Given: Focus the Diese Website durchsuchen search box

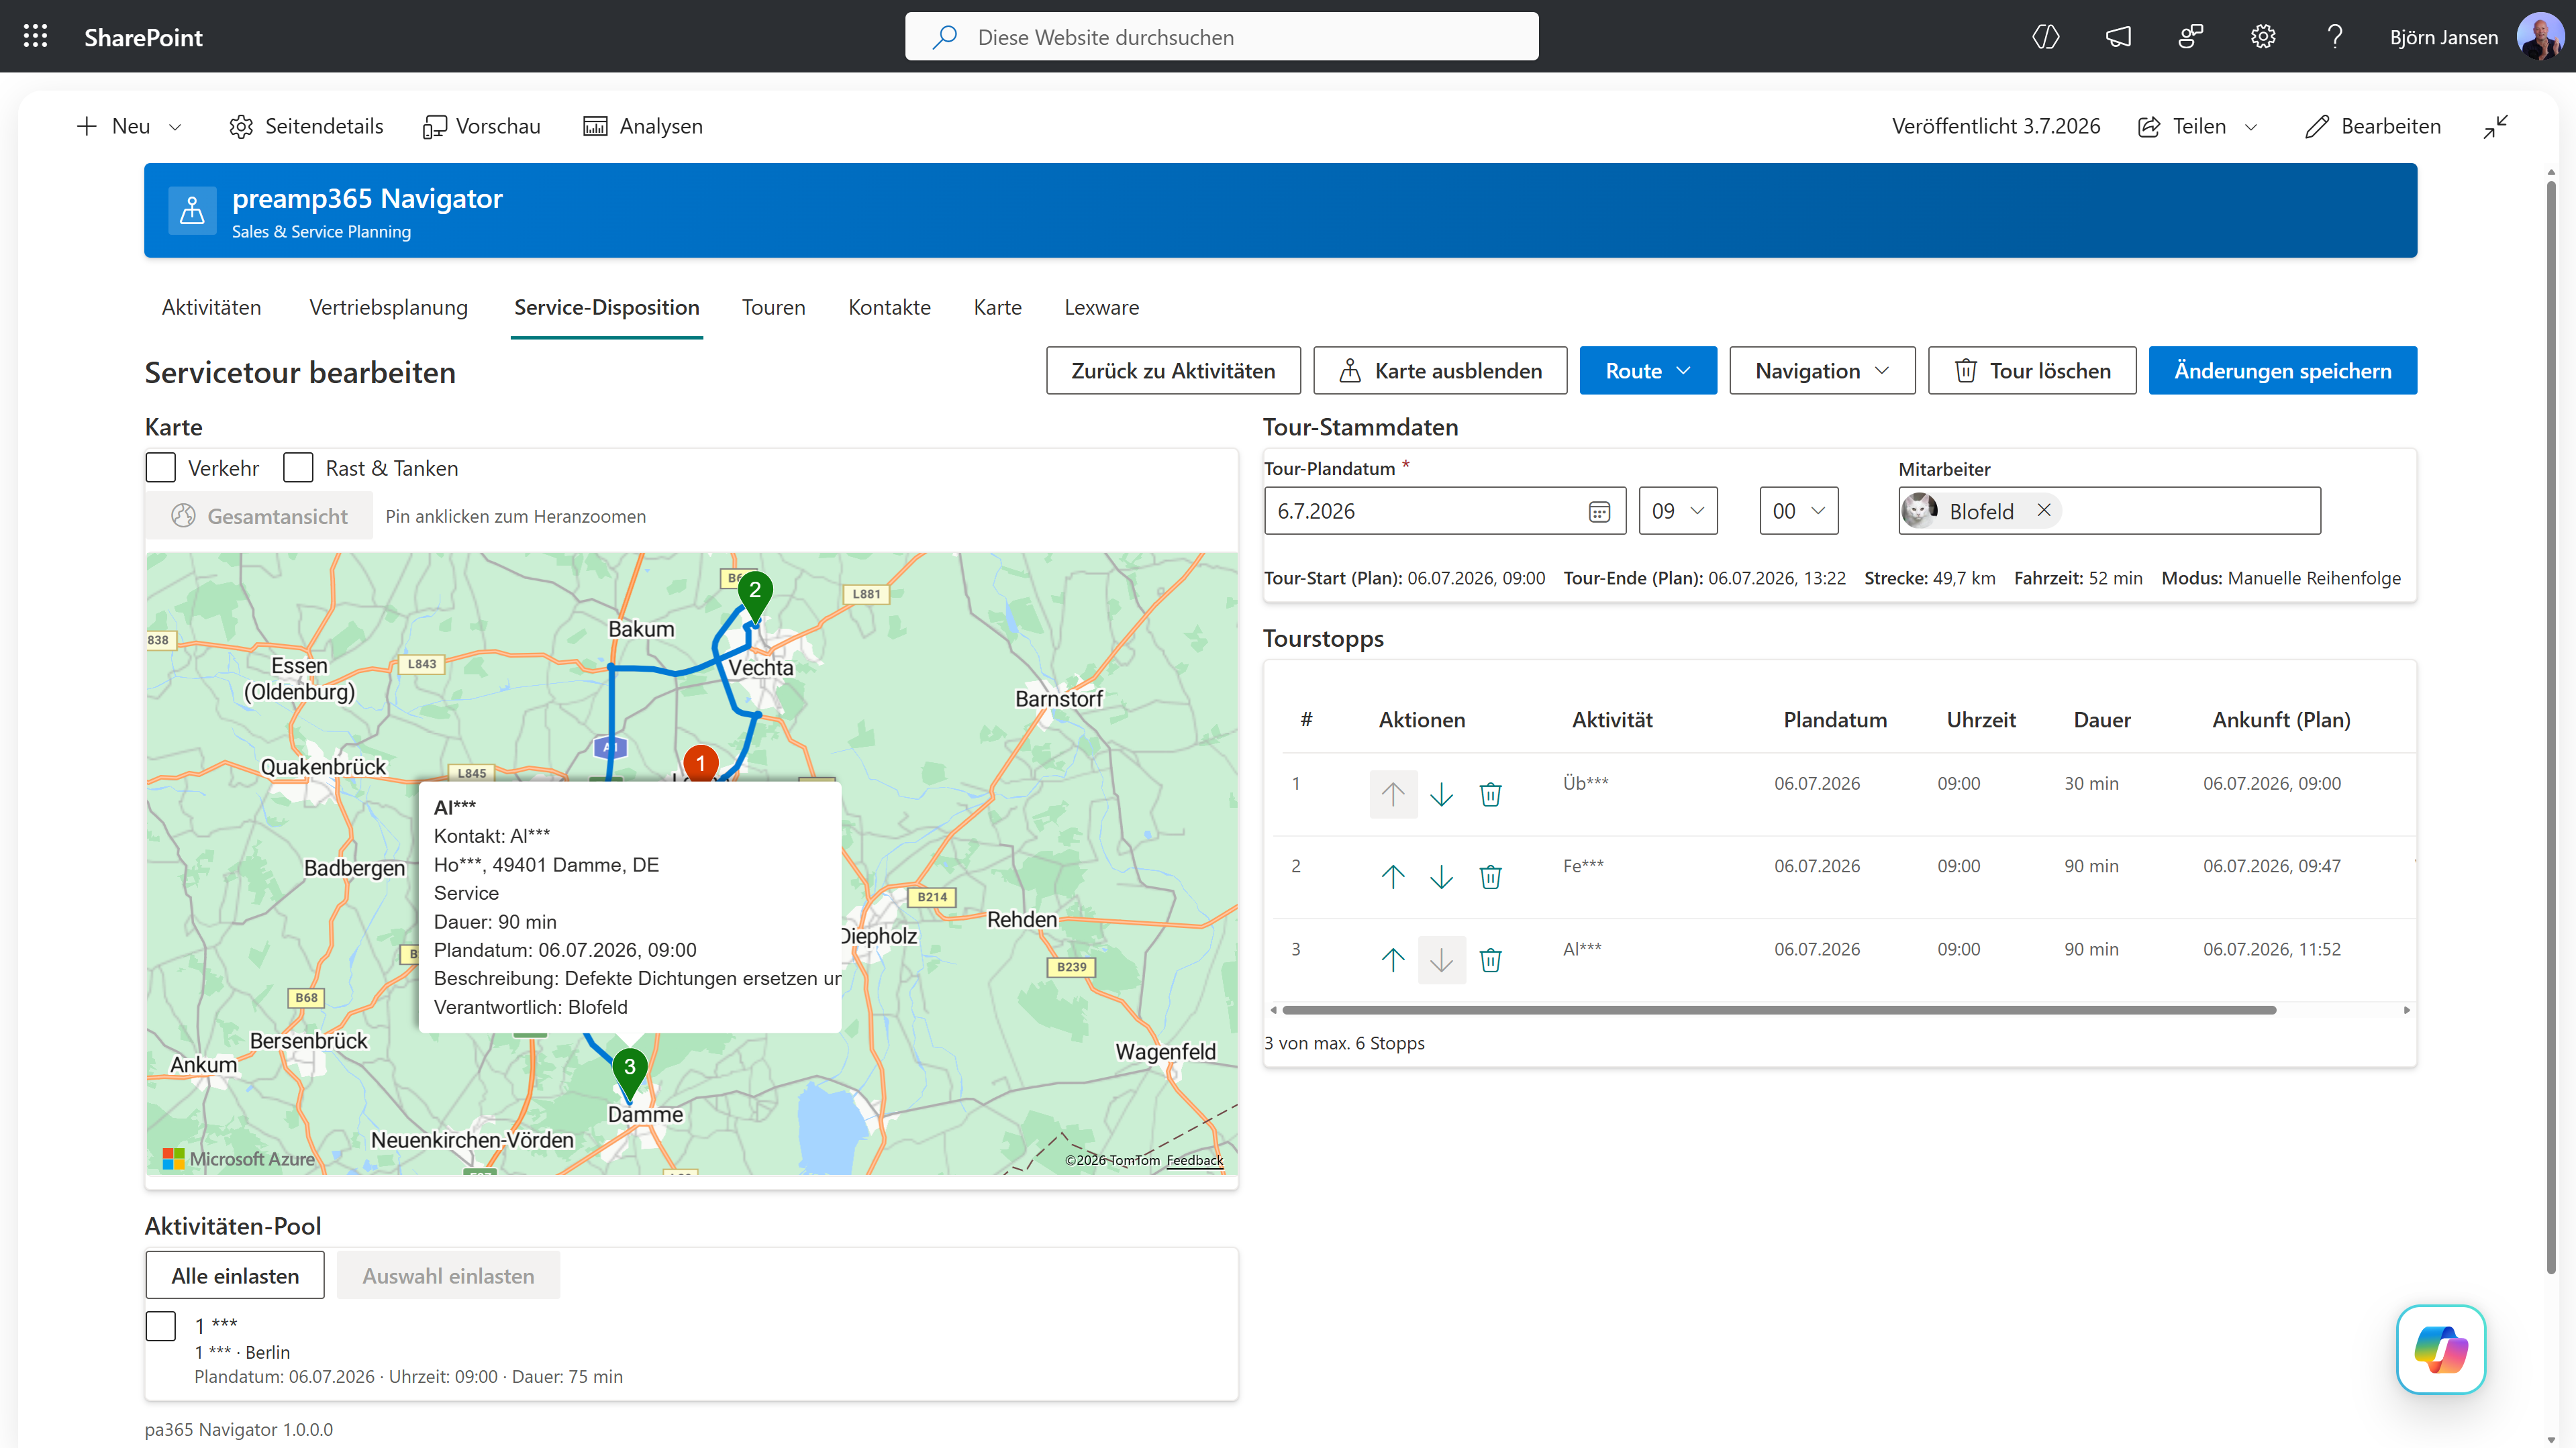Looking at the screenshot, I should click(1221, 37).
